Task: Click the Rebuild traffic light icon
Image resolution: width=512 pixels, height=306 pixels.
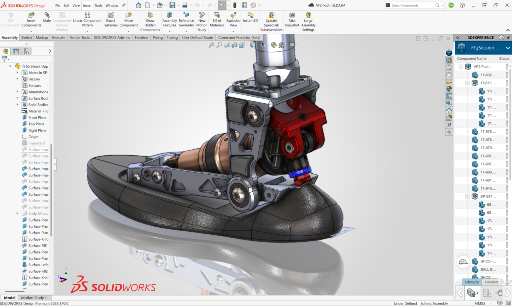Action: point(235,5)
